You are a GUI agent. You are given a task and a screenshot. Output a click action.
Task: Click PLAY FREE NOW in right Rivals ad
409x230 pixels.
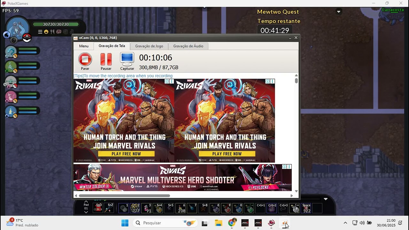227,154
